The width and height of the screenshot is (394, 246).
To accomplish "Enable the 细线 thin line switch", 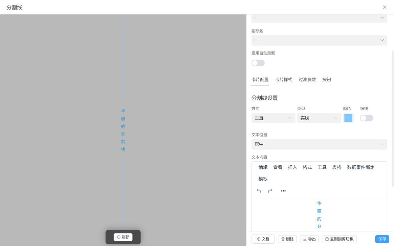I will 366,118.
